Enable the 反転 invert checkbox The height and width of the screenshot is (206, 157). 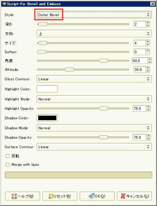[x=7, y=156]
